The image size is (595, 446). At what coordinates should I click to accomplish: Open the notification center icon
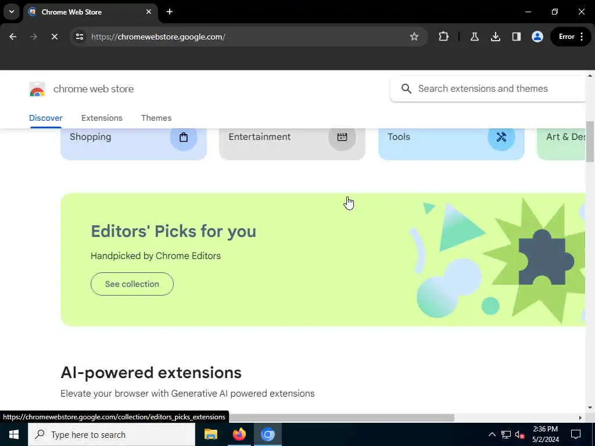(x=576, y=434)
